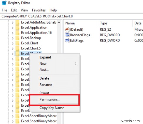Click the Excel.Chart.8 folder icon
Screen dimensions: 143x124
tap(18, 54)
